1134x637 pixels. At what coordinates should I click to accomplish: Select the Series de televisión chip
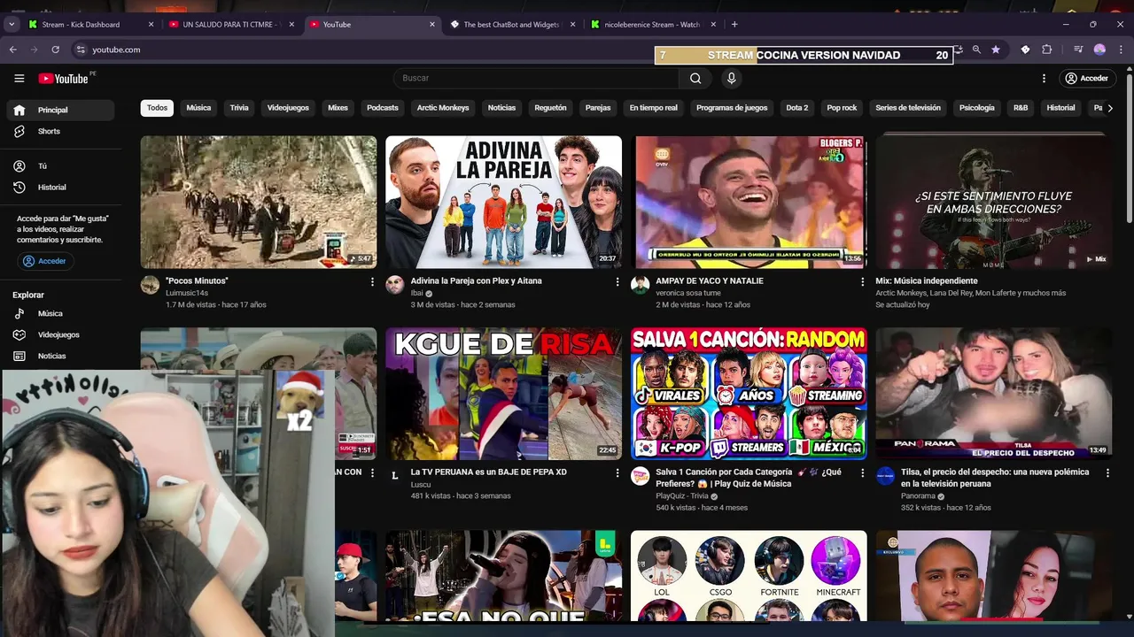pyautogui.click(x=908, y=108)
